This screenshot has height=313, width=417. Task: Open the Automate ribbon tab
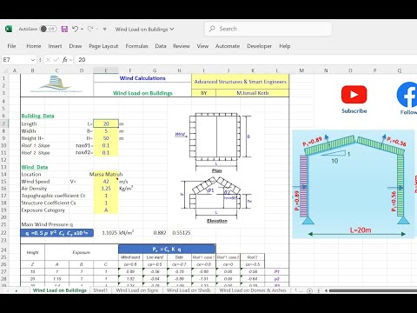click(x=228, y=46)
